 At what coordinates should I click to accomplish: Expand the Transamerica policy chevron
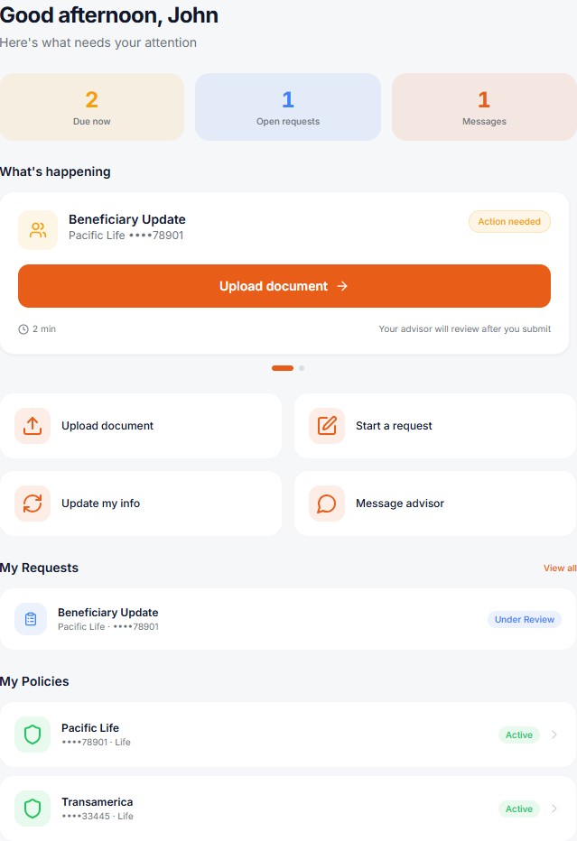coord(554,809)
